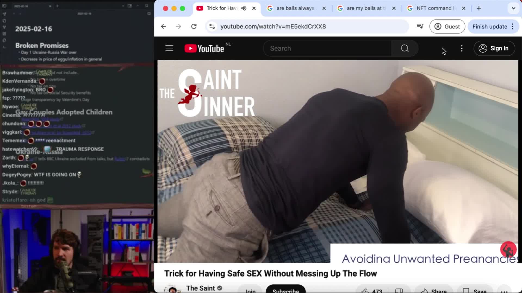
Task: Click the site information icon in address bar
Action: 212,26
